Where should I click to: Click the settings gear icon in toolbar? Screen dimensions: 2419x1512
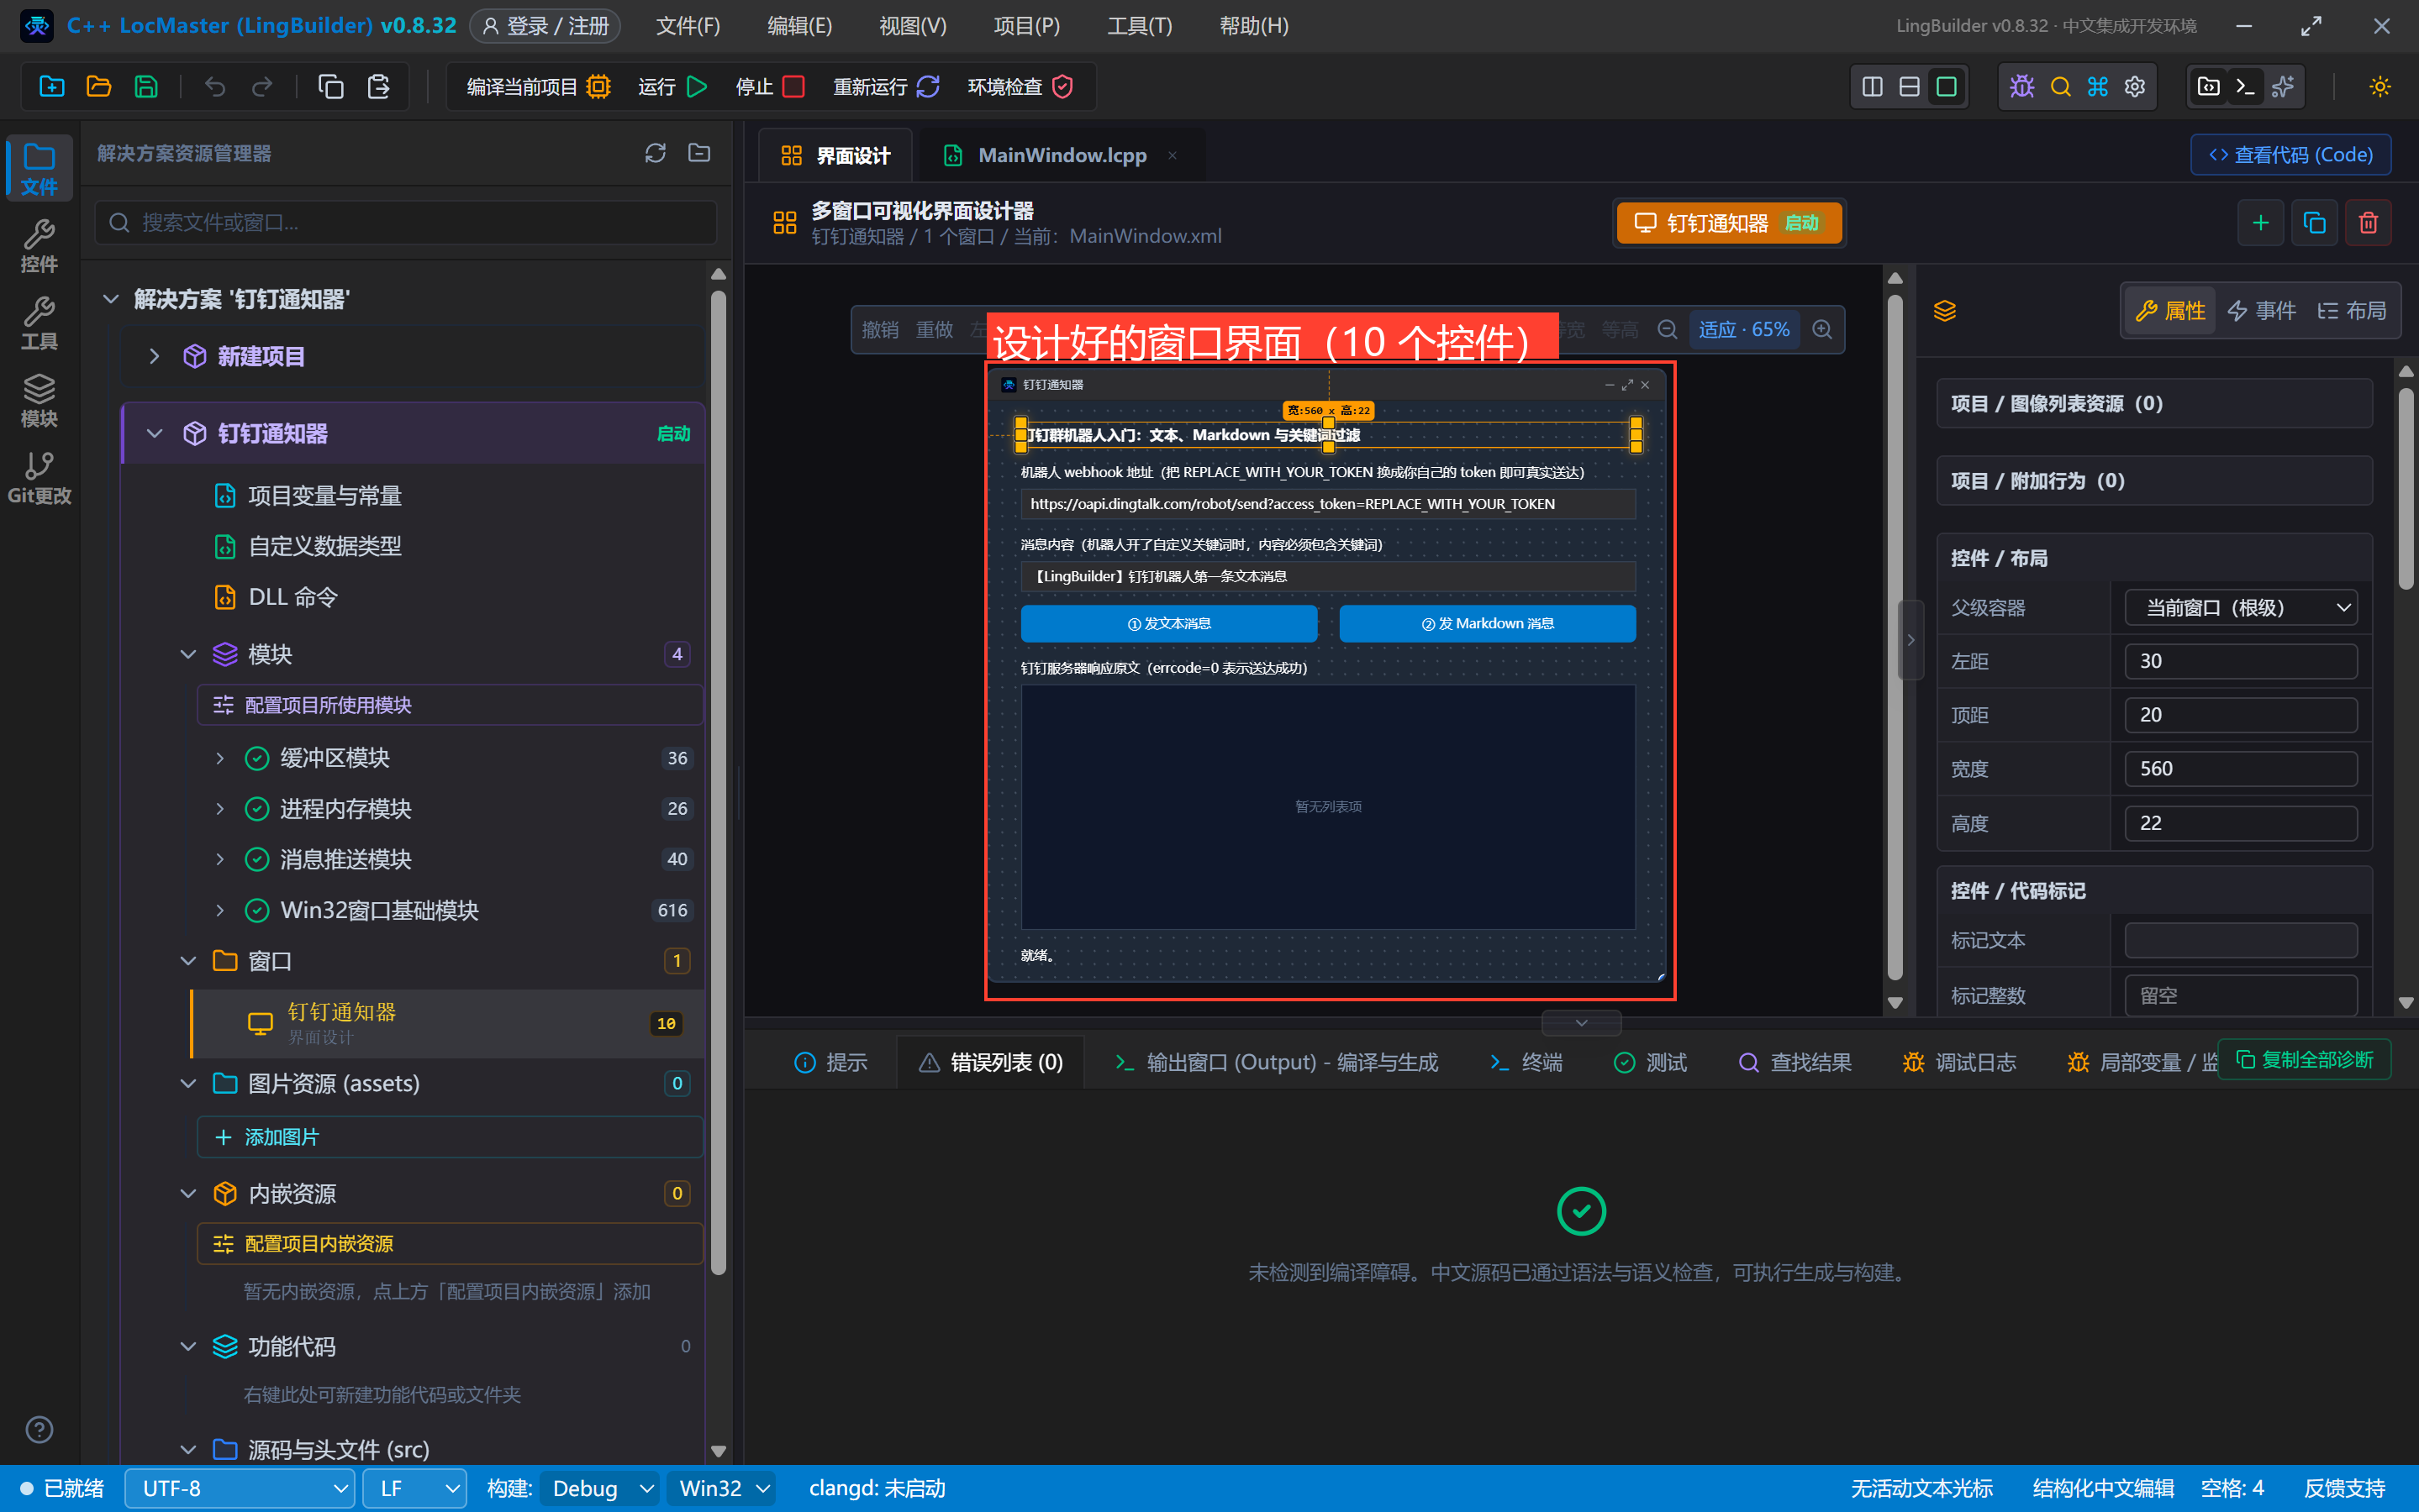pyautogui.click(x=2135, y=87)
